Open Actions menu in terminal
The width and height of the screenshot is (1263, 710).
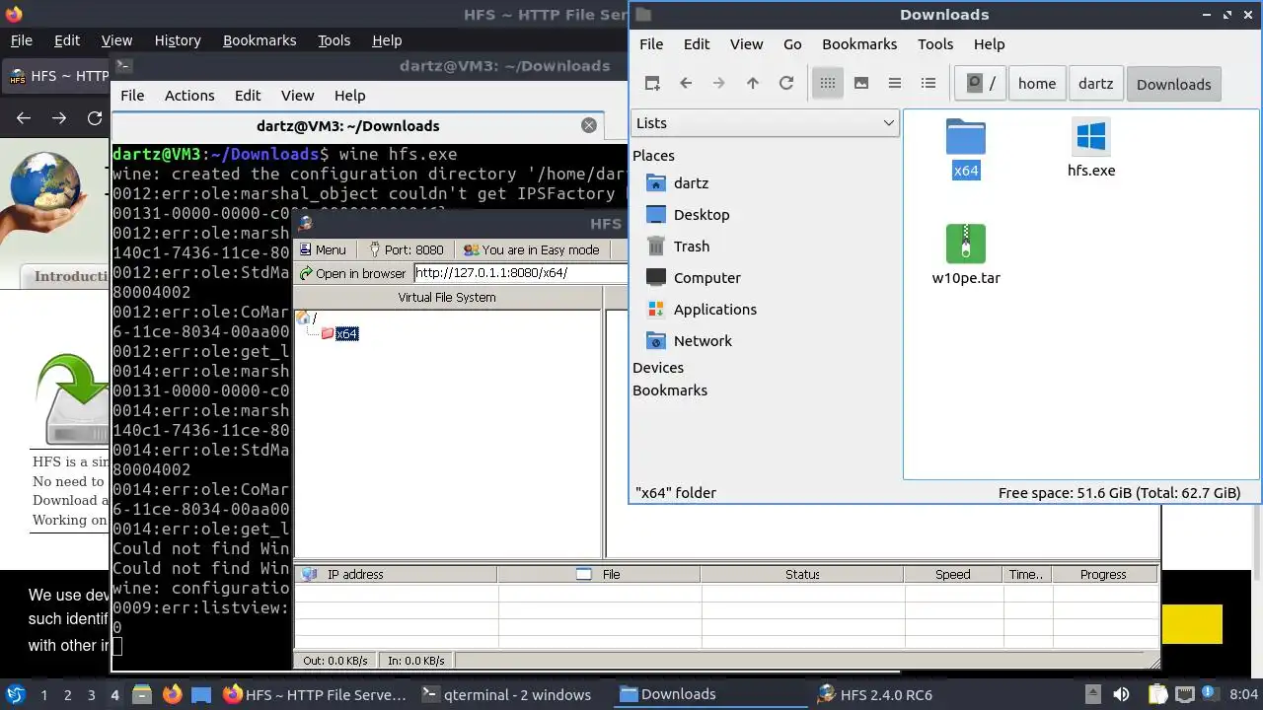189,96
